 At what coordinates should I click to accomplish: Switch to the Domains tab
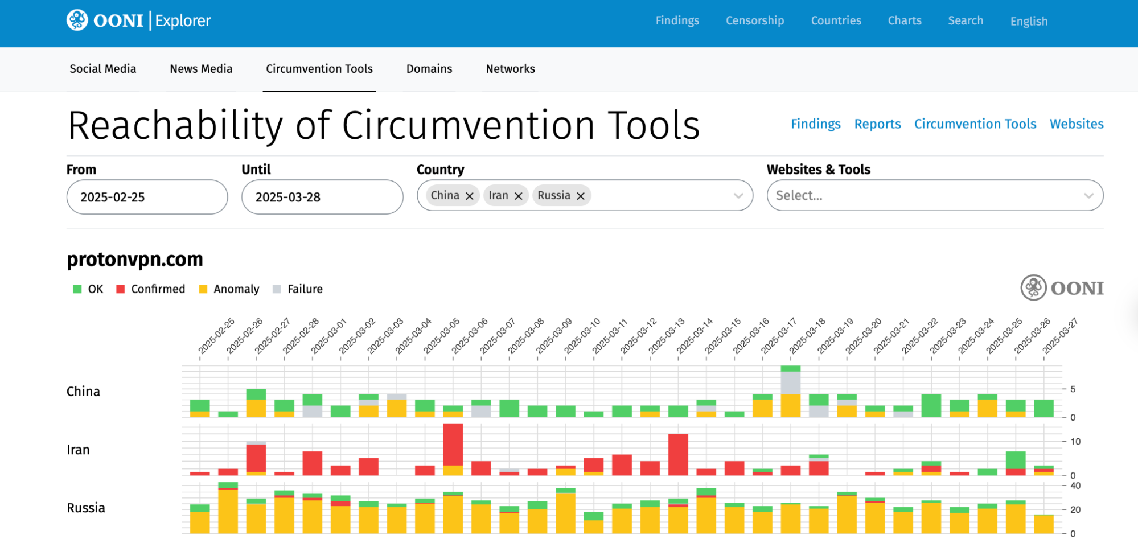point(429,69)
